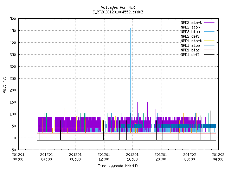This screenshot has height=169, width=225.
Task: Click the NPD2 start legend label
Action: 191,23
